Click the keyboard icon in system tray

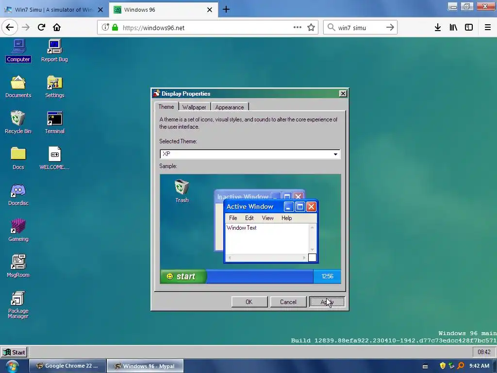click(425, 366)
